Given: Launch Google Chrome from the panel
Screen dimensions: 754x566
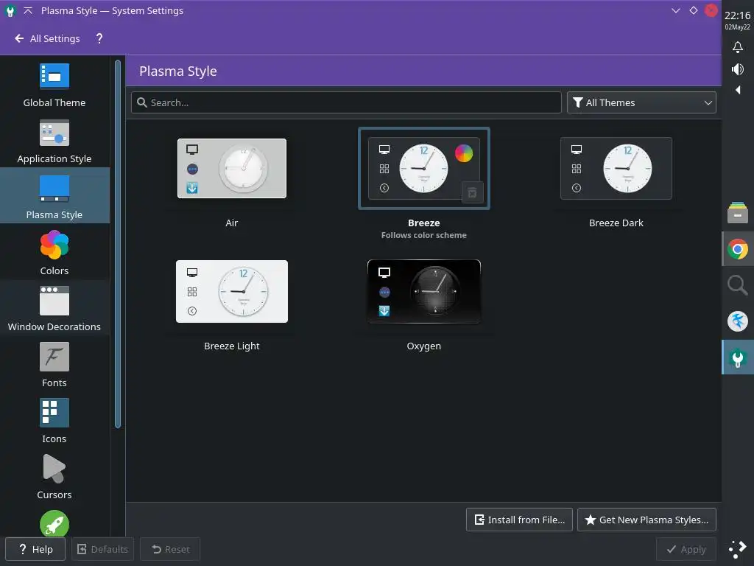Looking at the screenshot, I should tap(737, 249).
